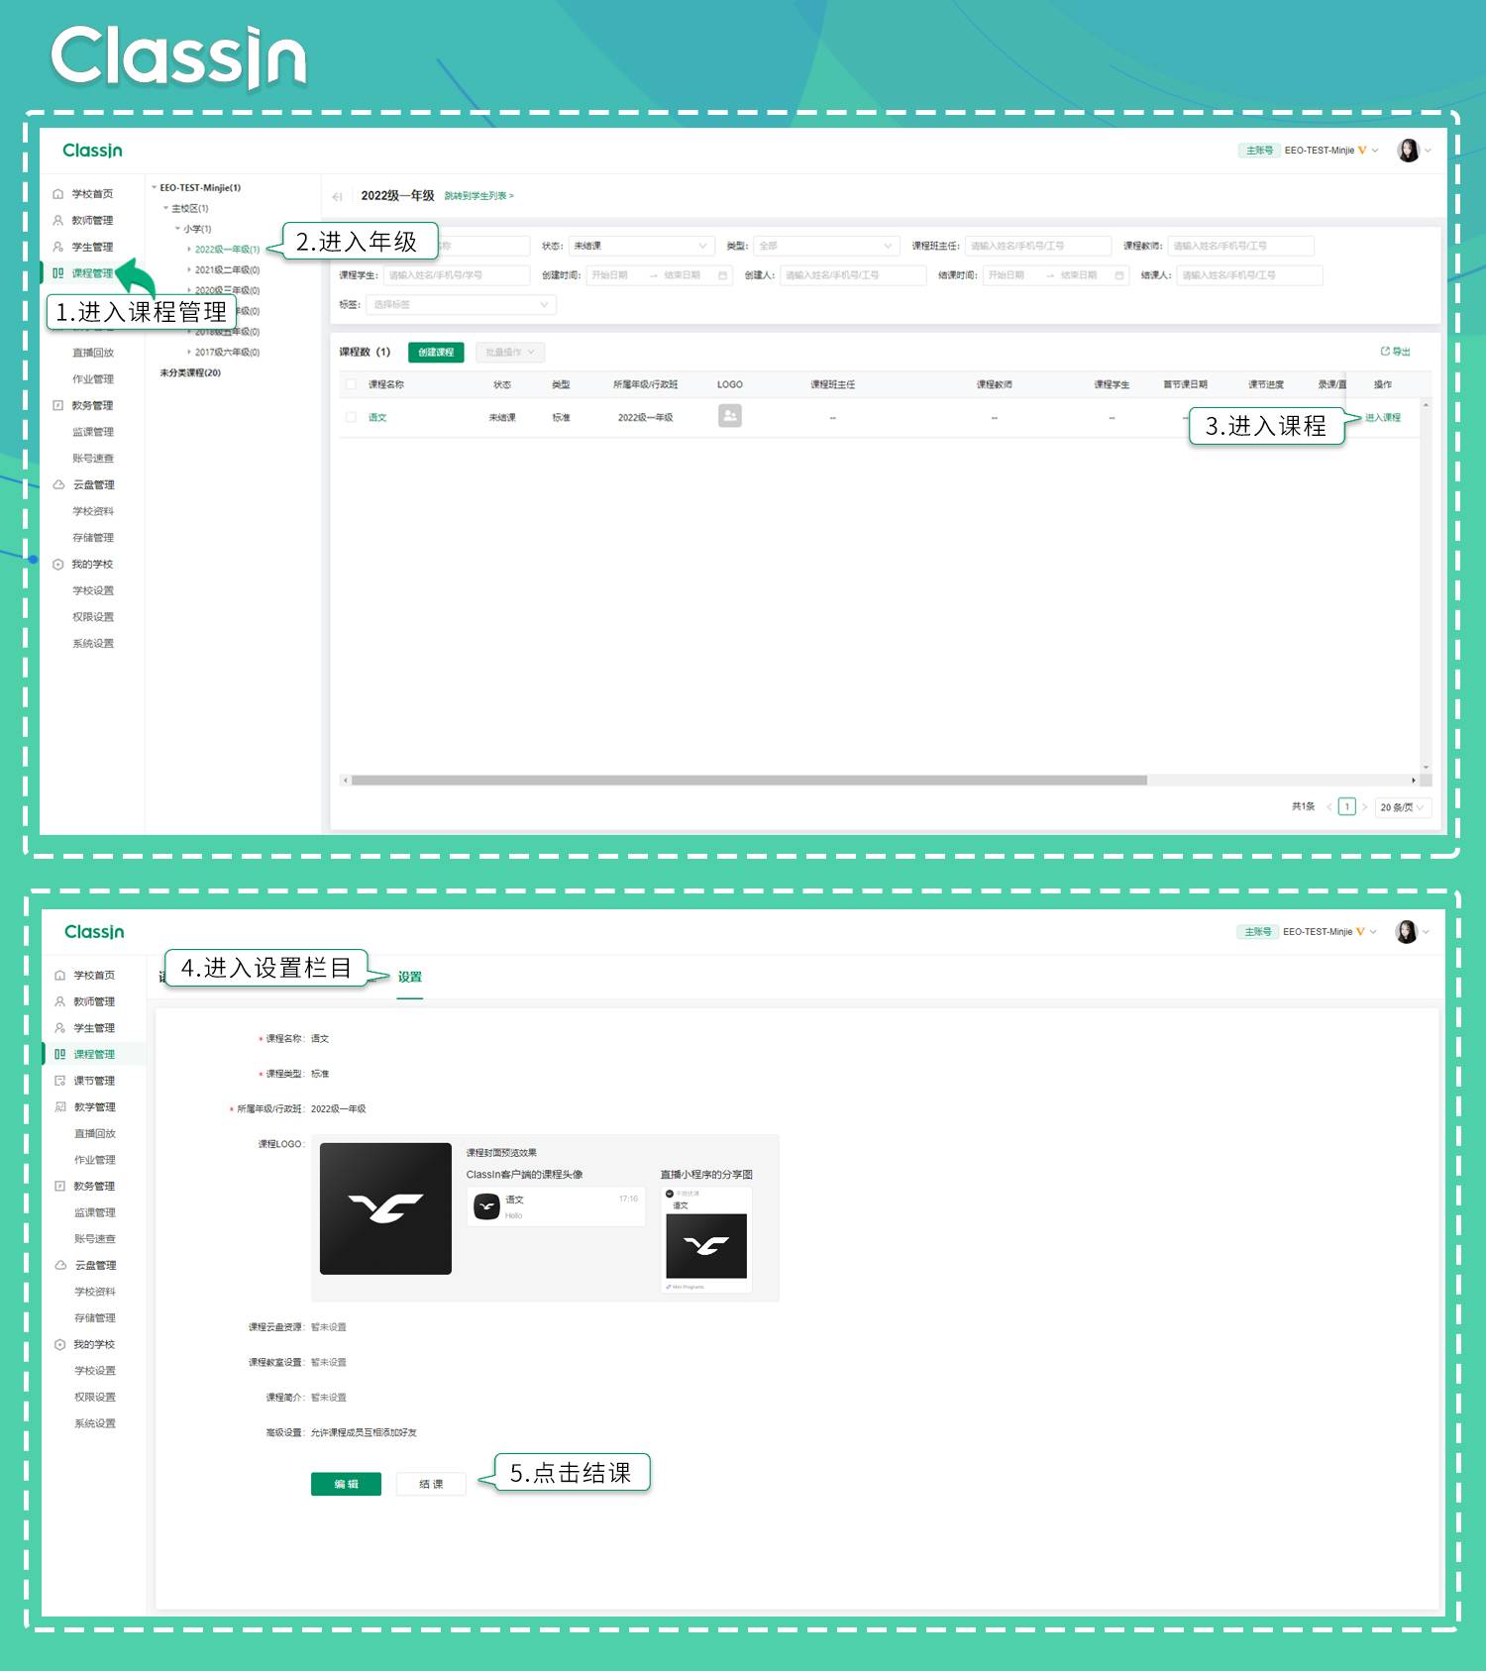Open 账号速查 in the upper sidebar
Image resolution: width=1486 pixels, height=1671 pixels.
tap(93, 459)
